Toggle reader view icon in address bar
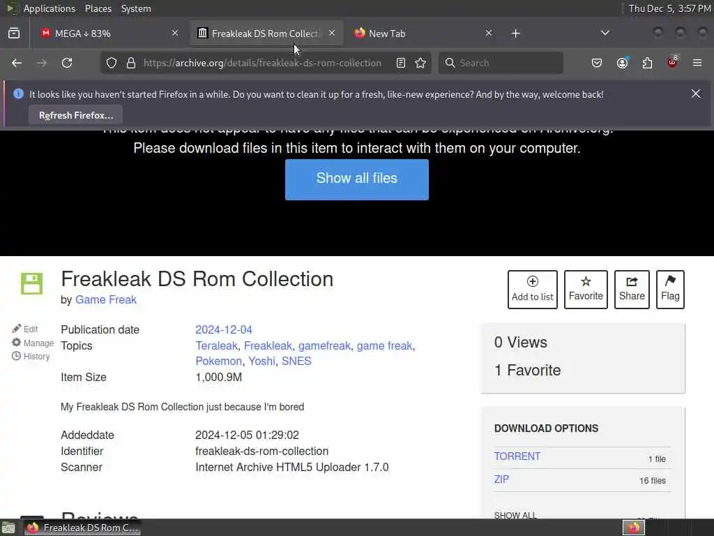The image size is (714, 536). point(401,63)
